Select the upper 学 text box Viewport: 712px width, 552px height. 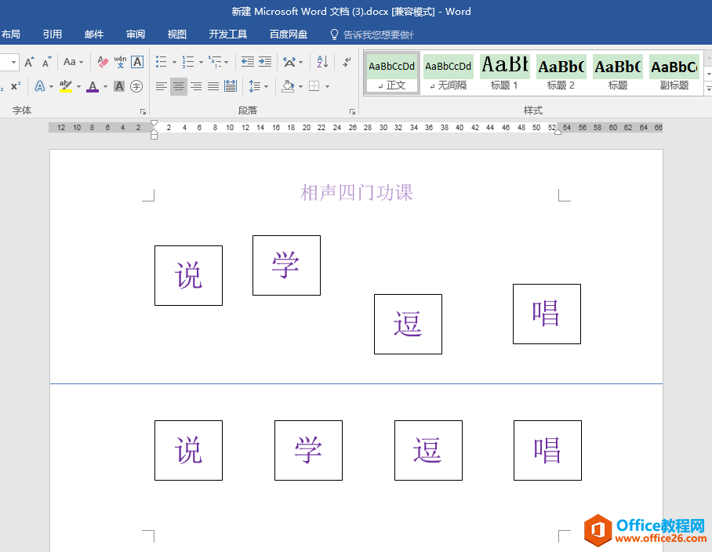point(286,266)
